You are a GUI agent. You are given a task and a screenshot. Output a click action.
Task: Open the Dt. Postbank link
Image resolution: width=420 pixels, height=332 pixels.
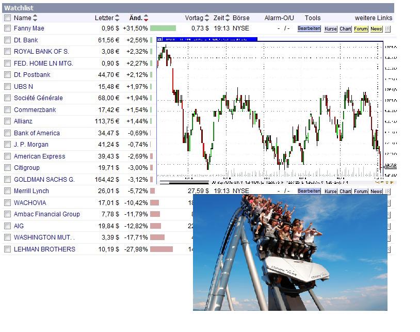click(32, 75)
